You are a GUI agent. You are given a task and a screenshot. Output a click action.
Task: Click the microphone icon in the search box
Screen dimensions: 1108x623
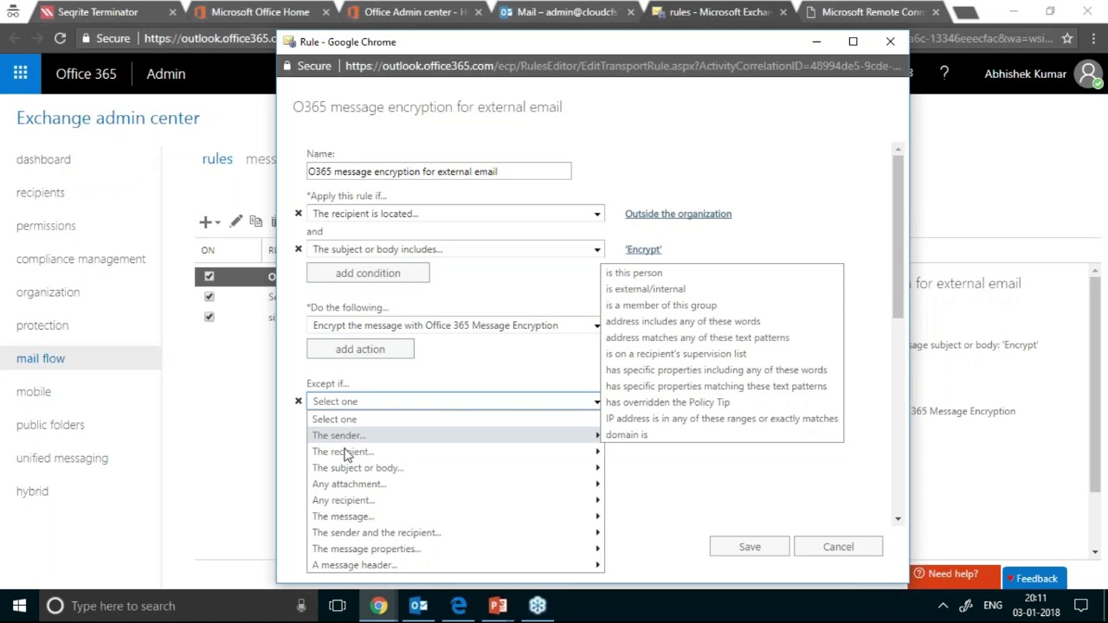pyautogui.click(x=301, y=606)
